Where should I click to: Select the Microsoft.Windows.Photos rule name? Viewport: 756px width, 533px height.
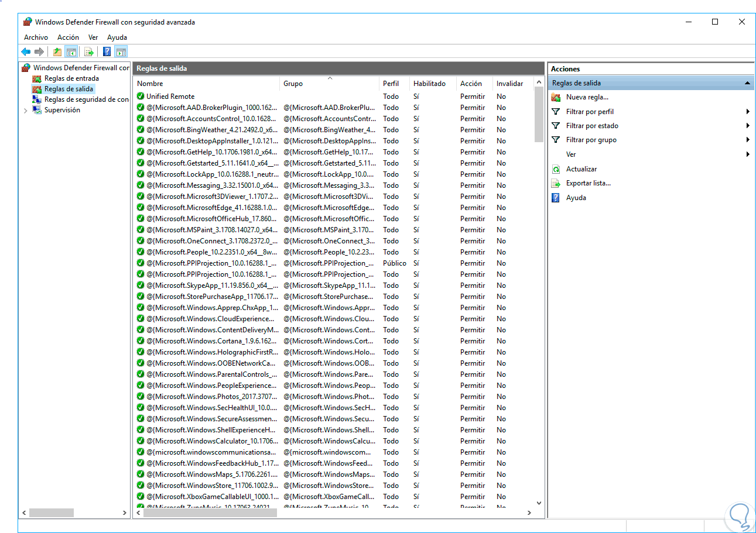[x=211, y=396]
